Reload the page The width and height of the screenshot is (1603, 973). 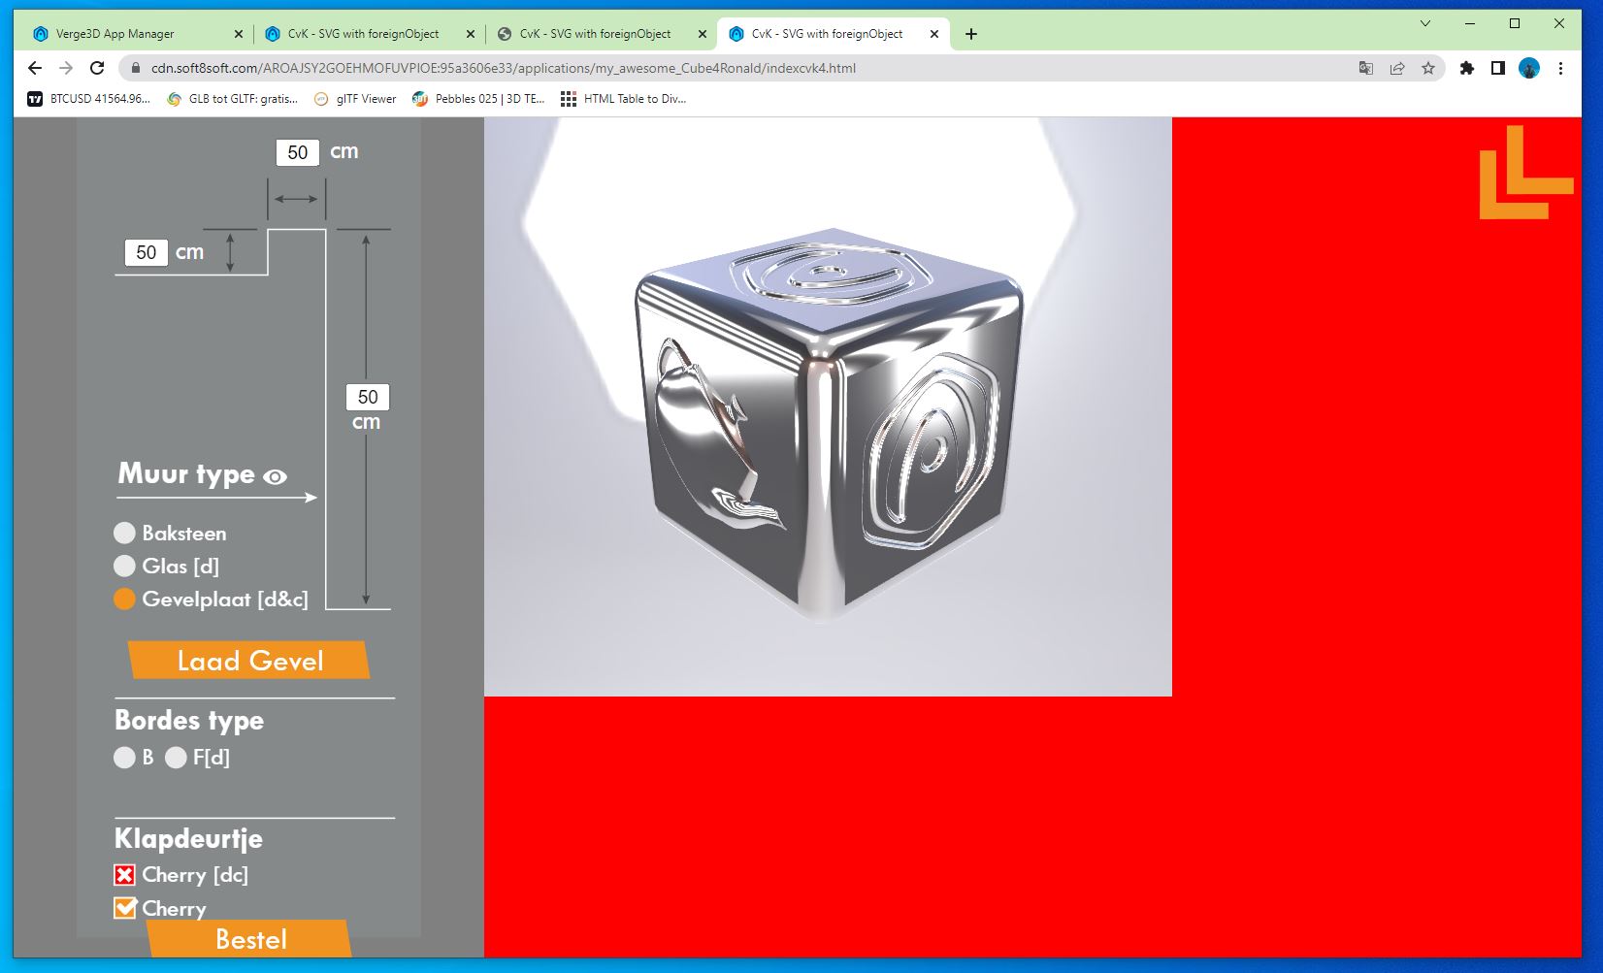[x=97, y=68]
